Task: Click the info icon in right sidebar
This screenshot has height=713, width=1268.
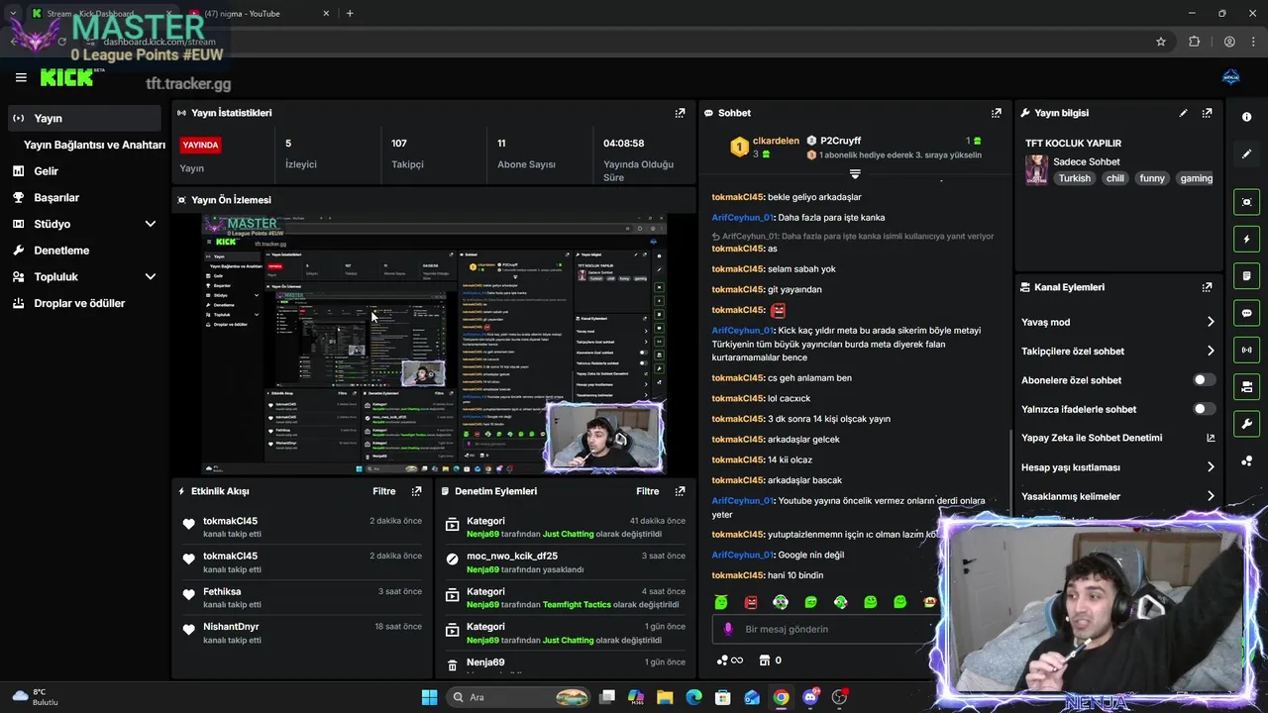Action: tap(1246, 117)
